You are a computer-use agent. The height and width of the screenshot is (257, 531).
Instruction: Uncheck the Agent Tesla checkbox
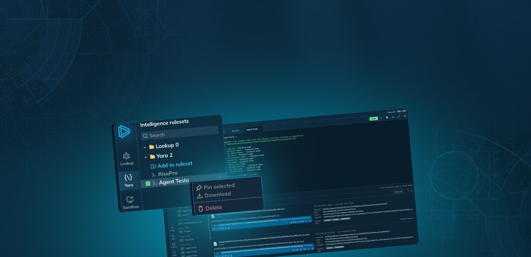click(x=148, y=184)
